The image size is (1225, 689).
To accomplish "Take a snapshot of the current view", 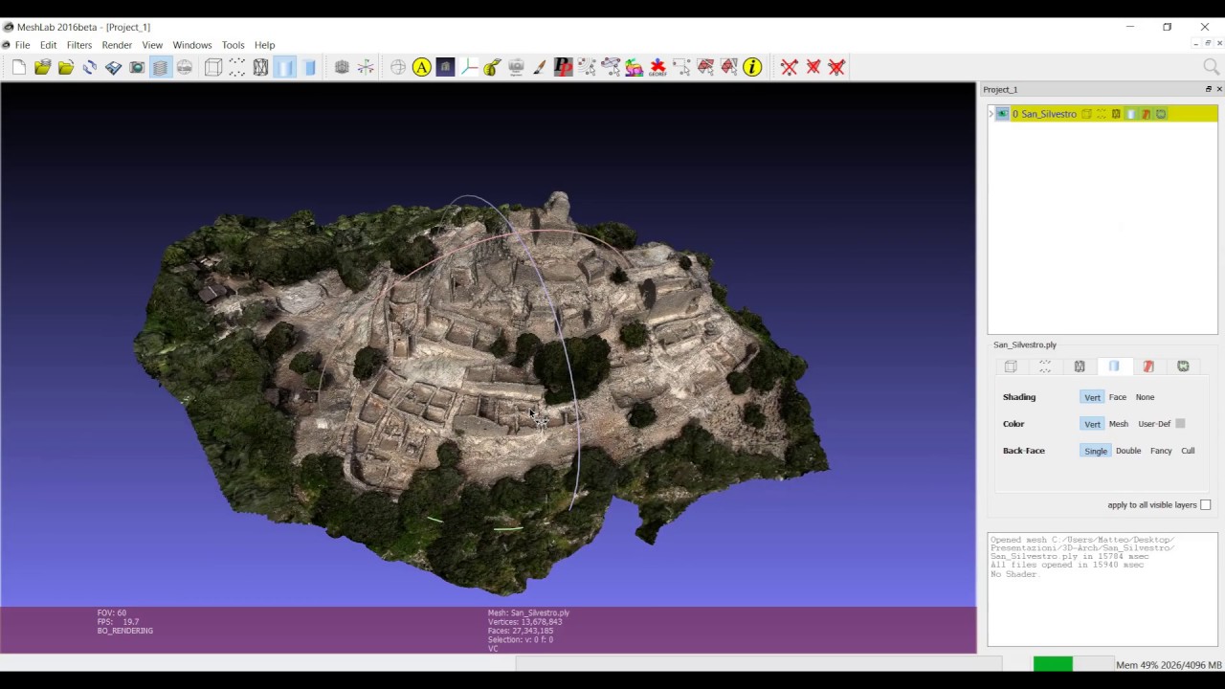I will 137,66.
